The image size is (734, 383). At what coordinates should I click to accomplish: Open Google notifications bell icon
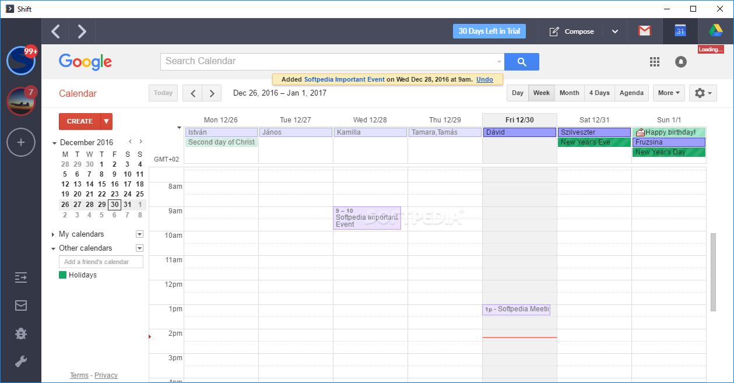pyautogui.click(x=681, y=62)
